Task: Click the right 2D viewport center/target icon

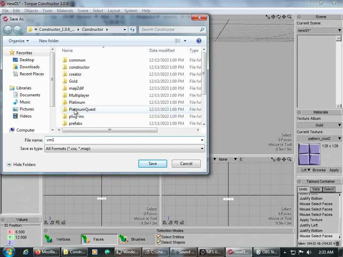Action: pos(278,159)
